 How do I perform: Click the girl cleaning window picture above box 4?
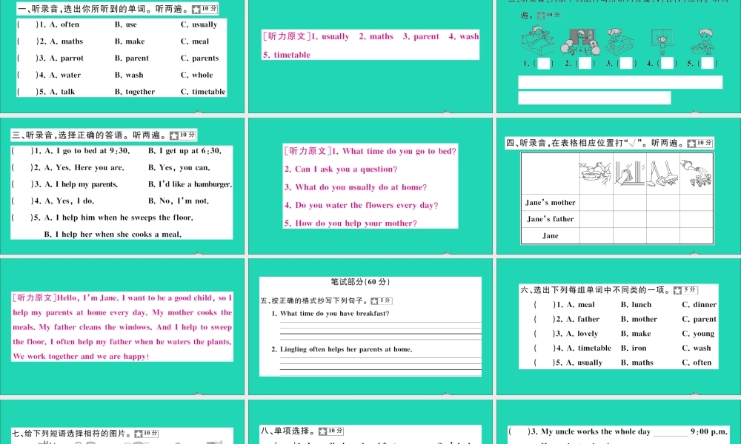tap(662, 41)
